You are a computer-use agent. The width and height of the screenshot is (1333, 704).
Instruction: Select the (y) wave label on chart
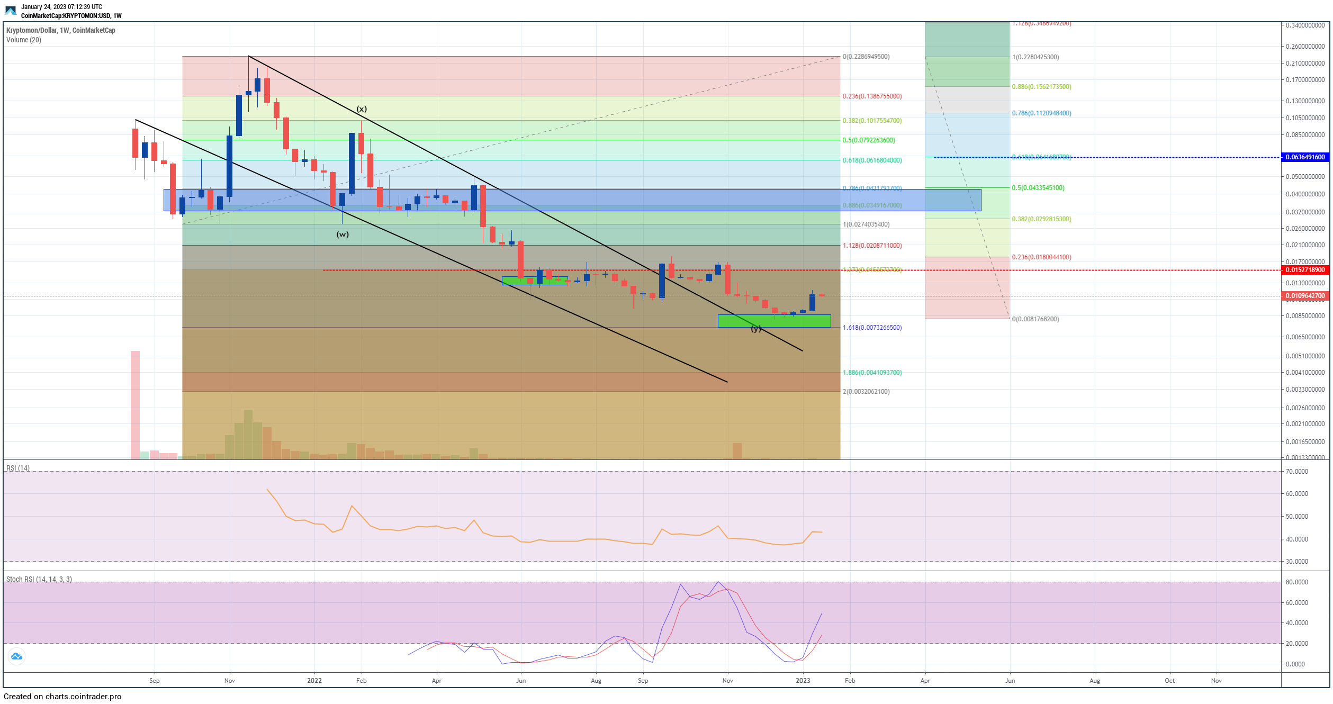[x=756, y=329]
